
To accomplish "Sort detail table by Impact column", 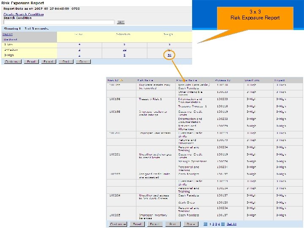I will pyautogui.click(x=280, y=80).
